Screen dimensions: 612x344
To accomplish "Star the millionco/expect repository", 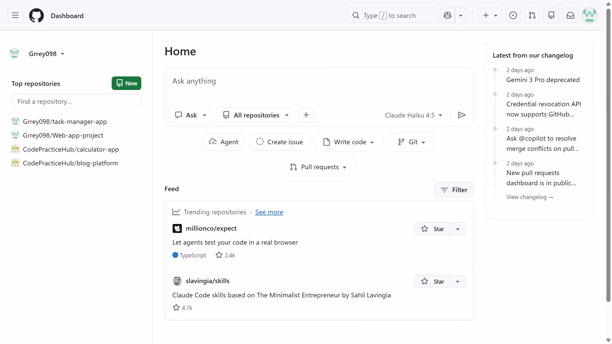I will click(432, 229).
